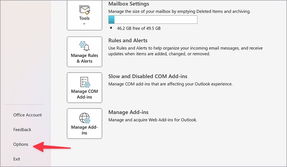The height and width of the screenshot is (167, 287).
Task: Open the Tools dropdown chevron
Action: pyautogui.click(x=84, y=24)
